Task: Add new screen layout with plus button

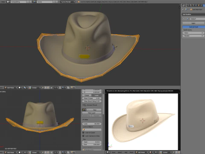Action: pyautogui.click(x=28, y=2)
